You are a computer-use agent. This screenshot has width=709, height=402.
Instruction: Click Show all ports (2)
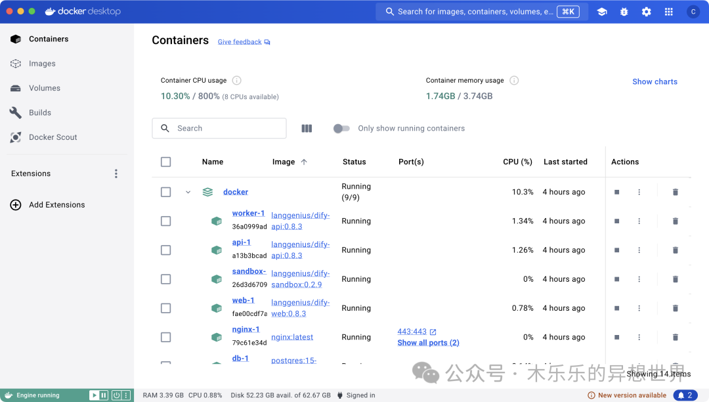point(428,343)
